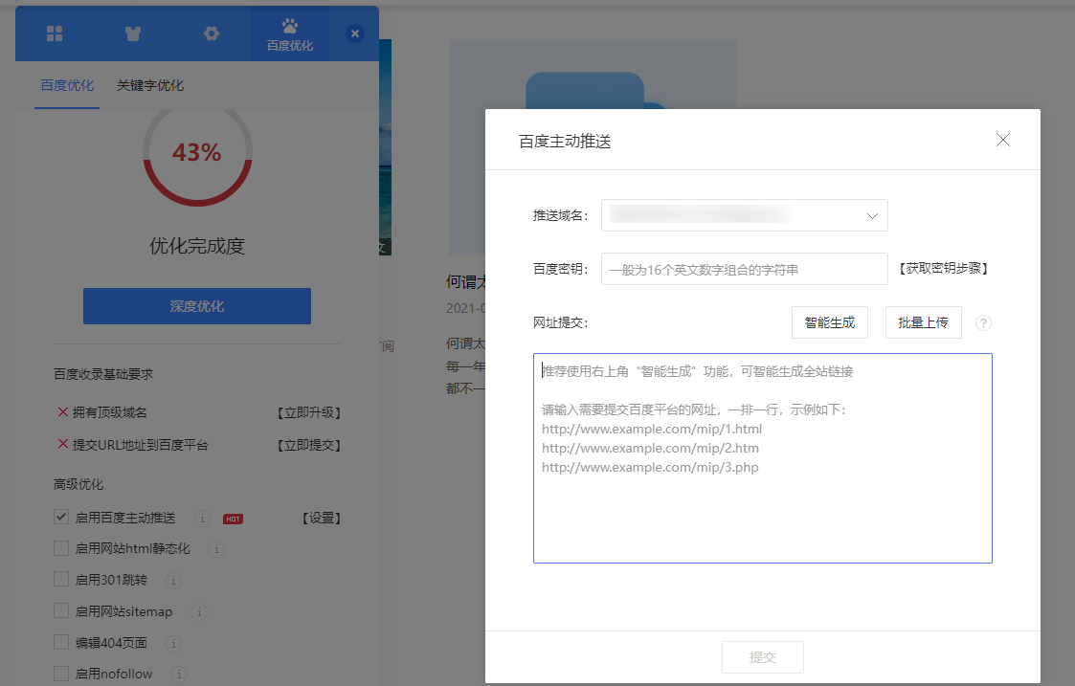The image size is (1075, 686).
Task: Switch to the 关键字优化 tab
Action: [x=150, y=85]
